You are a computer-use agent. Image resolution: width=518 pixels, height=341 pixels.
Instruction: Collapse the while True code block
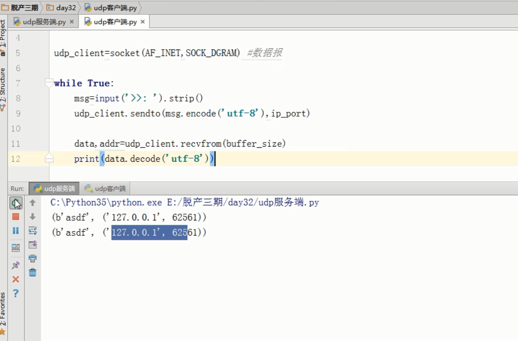pyautogui.click(x=49, y=83)
